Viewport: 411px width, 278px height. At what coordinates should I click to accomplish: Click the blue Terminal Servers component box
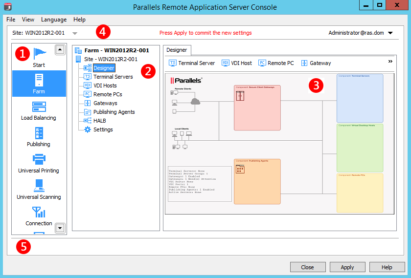tap(360, 98)
